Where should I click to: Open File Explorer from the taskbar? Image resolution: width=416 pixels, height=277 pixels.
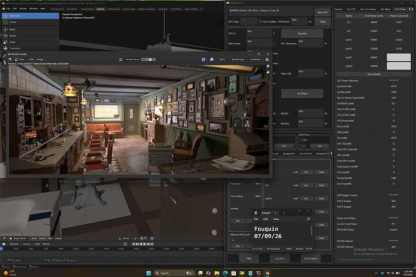pyautogui.click(x=217, y=273)
